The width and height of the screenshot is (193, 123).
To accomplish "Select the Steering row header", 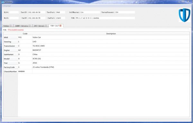I will (x=11, y=42).
